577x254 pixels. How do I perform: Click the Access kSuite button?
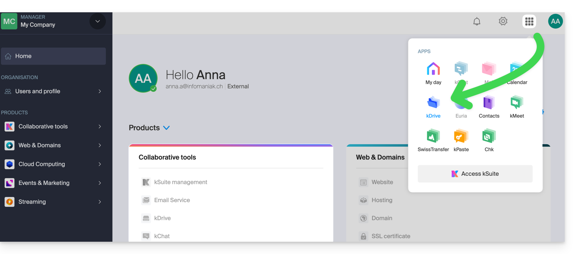click(475, 174)
